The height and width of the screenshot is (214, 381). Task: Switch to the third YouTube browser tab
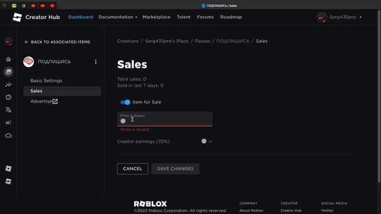pos(52,5)
